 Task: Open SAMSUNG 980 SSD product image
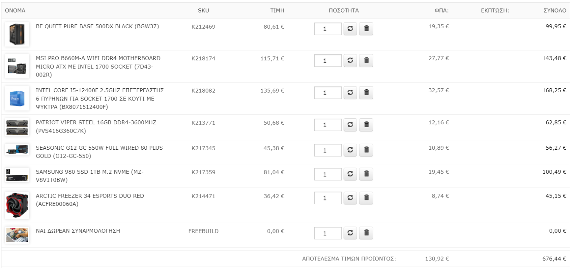click(17, 175)
